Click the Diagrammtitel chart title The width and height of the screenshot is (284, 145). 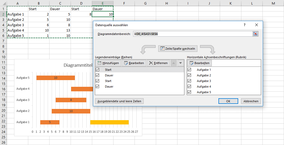[78, 65]
